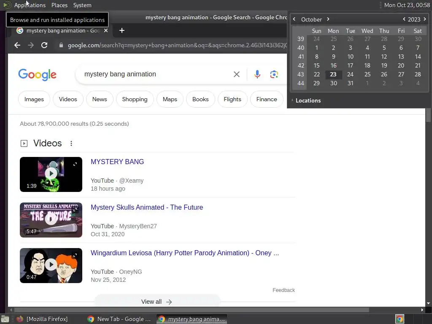Select October 15 in the calendar
Screen dimensions: 432x324
point(316,65)
